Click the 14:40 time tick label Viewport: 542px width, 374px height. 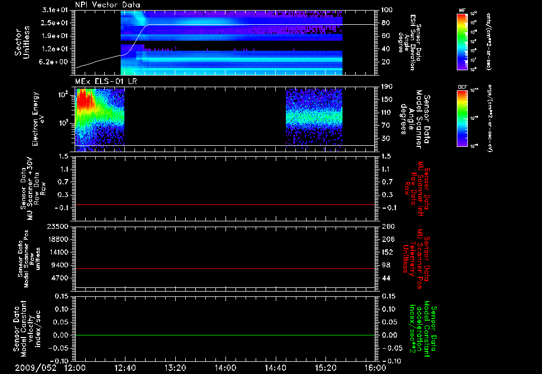[x=275, y=368]
